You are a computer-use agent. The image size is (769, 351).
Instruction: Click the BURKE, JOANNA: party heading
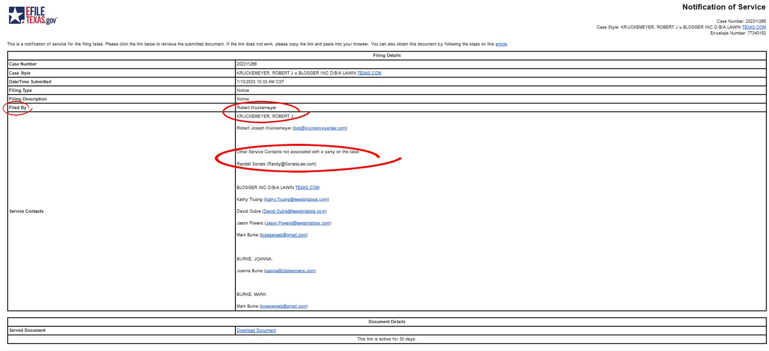pyautogui.click(x=254, y=259)
